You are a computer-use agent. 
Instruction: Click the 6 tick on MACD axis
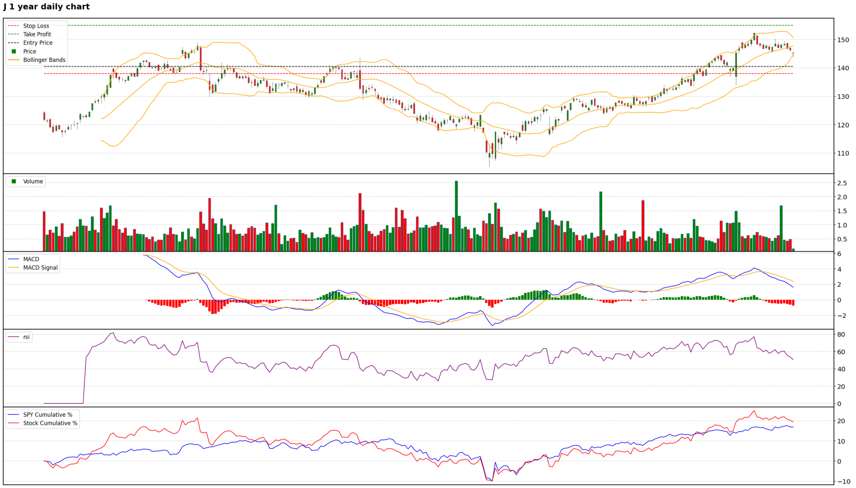pos(839,254)
